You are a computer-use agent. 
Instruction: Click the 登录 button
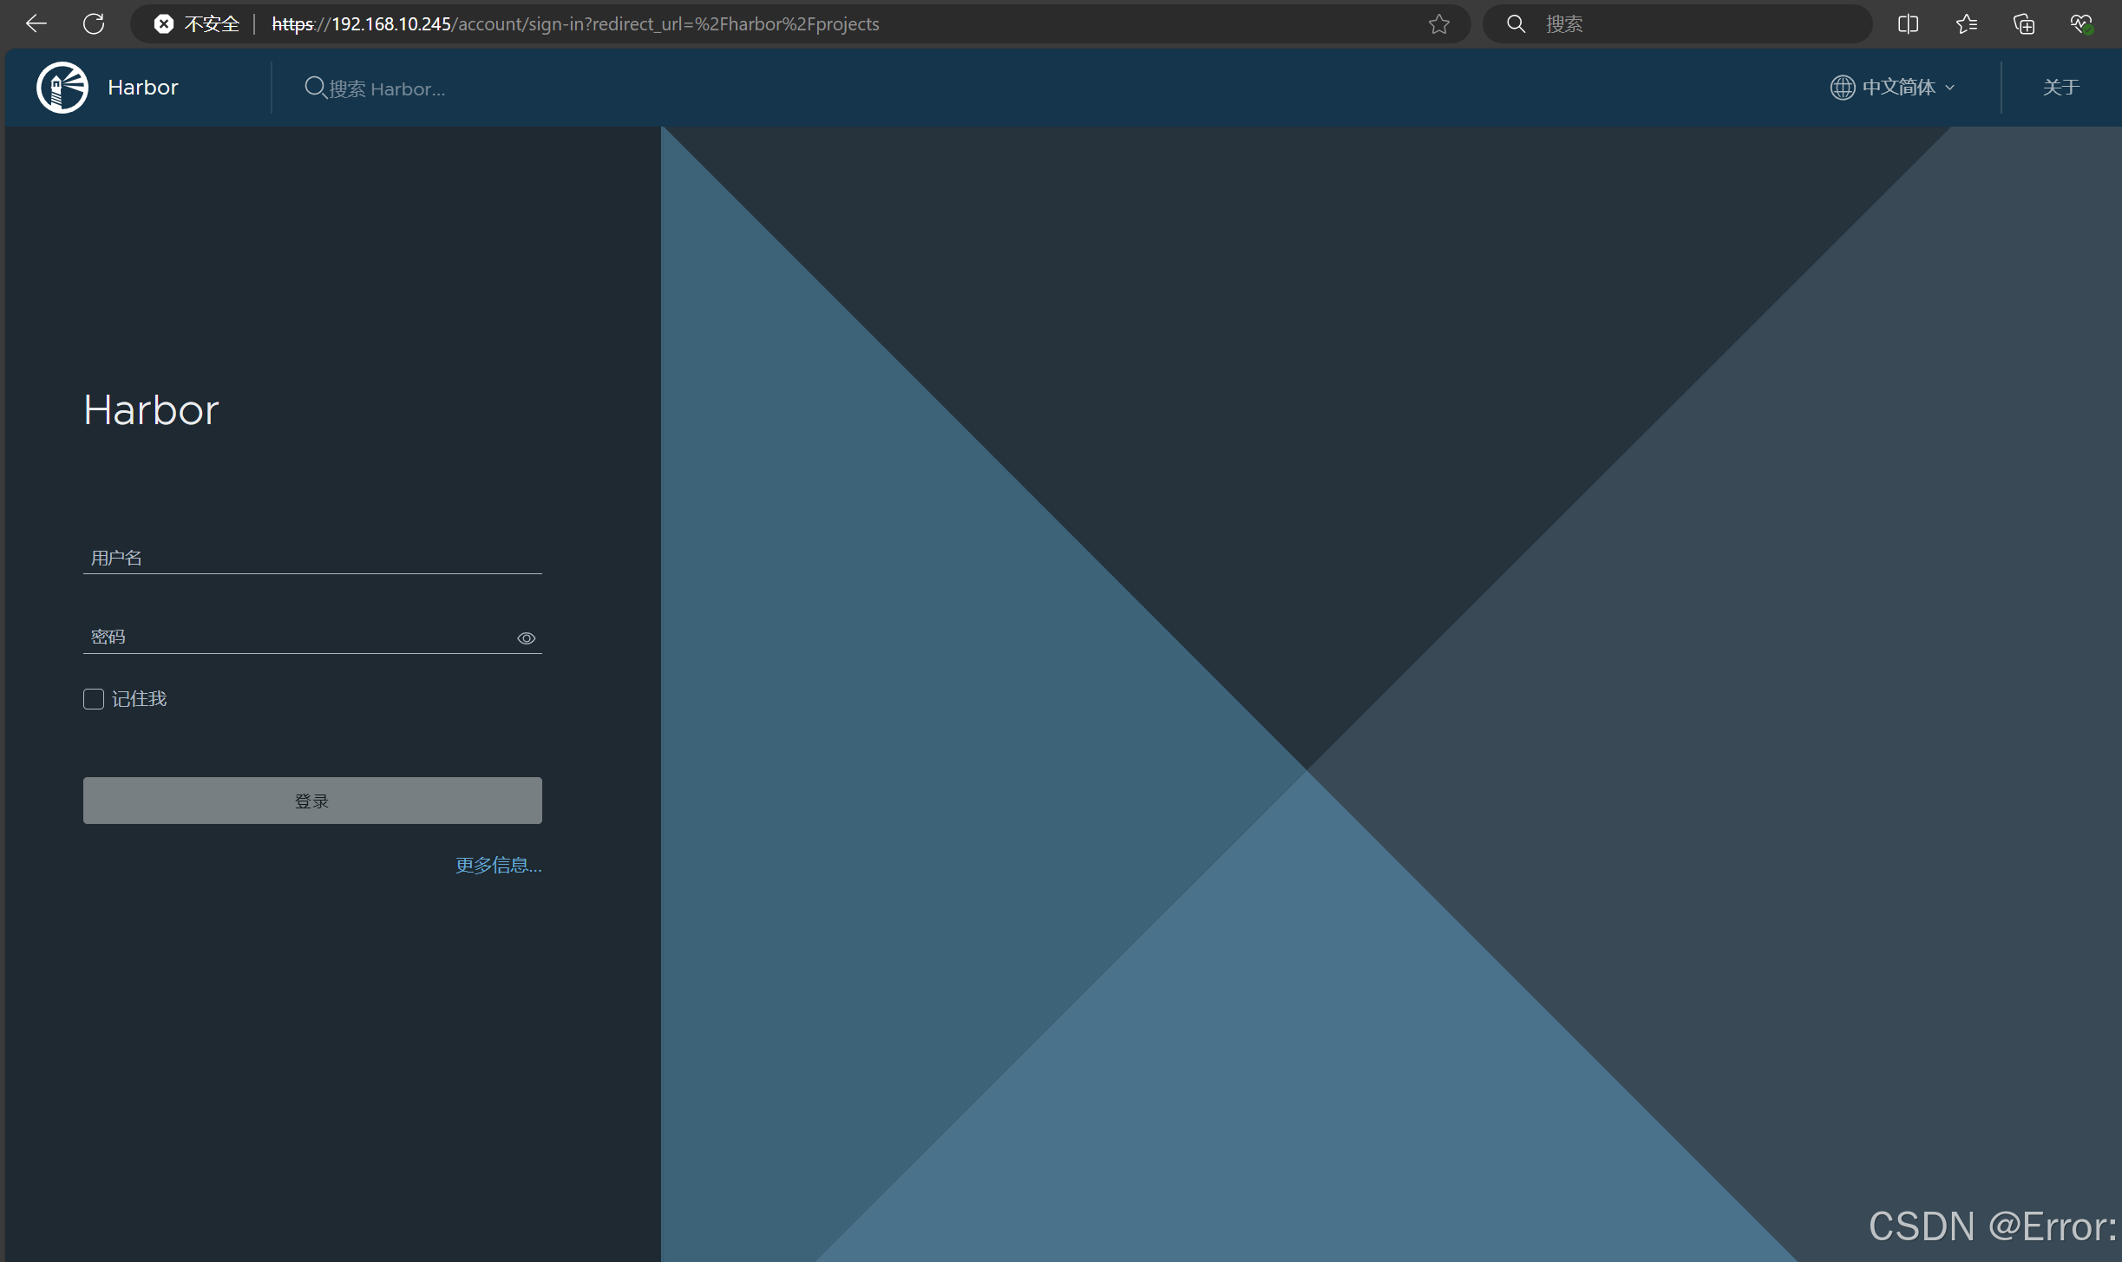click(x=312, y=801)
